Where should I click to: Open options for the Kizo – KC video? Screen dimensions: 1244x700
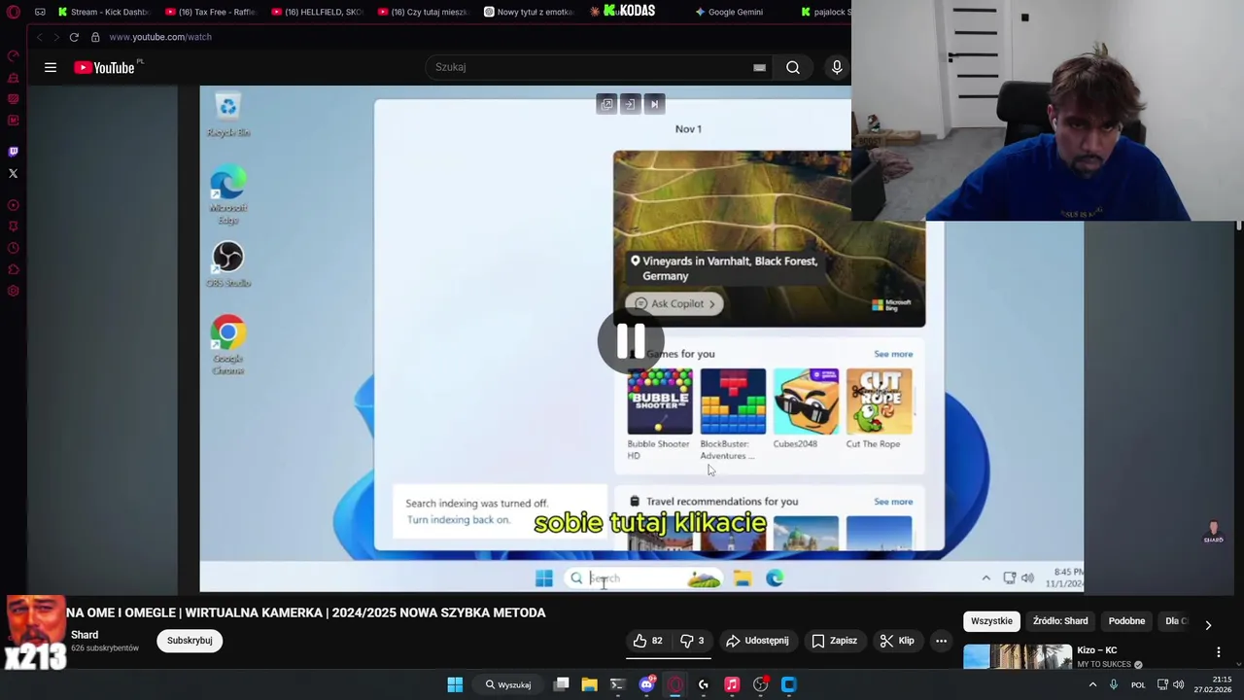pos(1219,652)
